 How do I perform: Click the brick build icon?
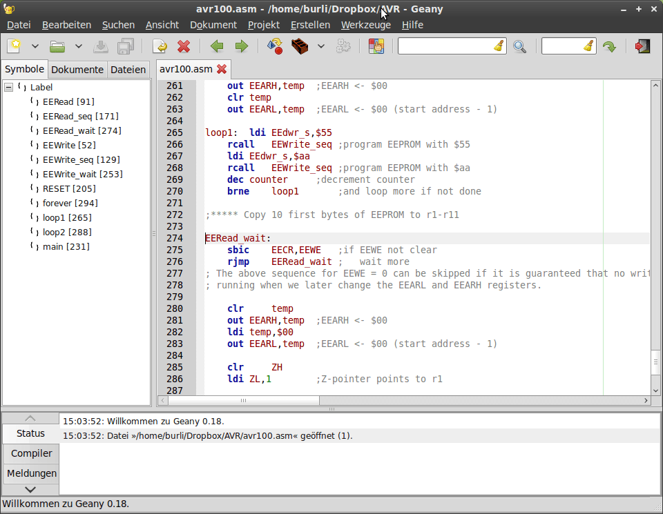tap(299, 46)
